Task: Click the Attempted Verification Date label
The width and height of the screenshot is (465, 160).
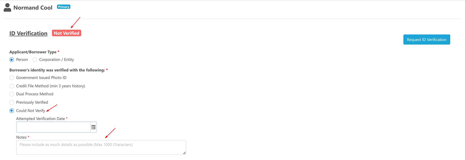Action: pos(40,119)
